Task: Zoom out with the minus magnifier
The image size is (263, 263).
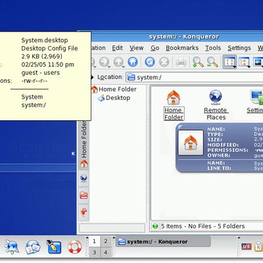Action: point(212,62)
